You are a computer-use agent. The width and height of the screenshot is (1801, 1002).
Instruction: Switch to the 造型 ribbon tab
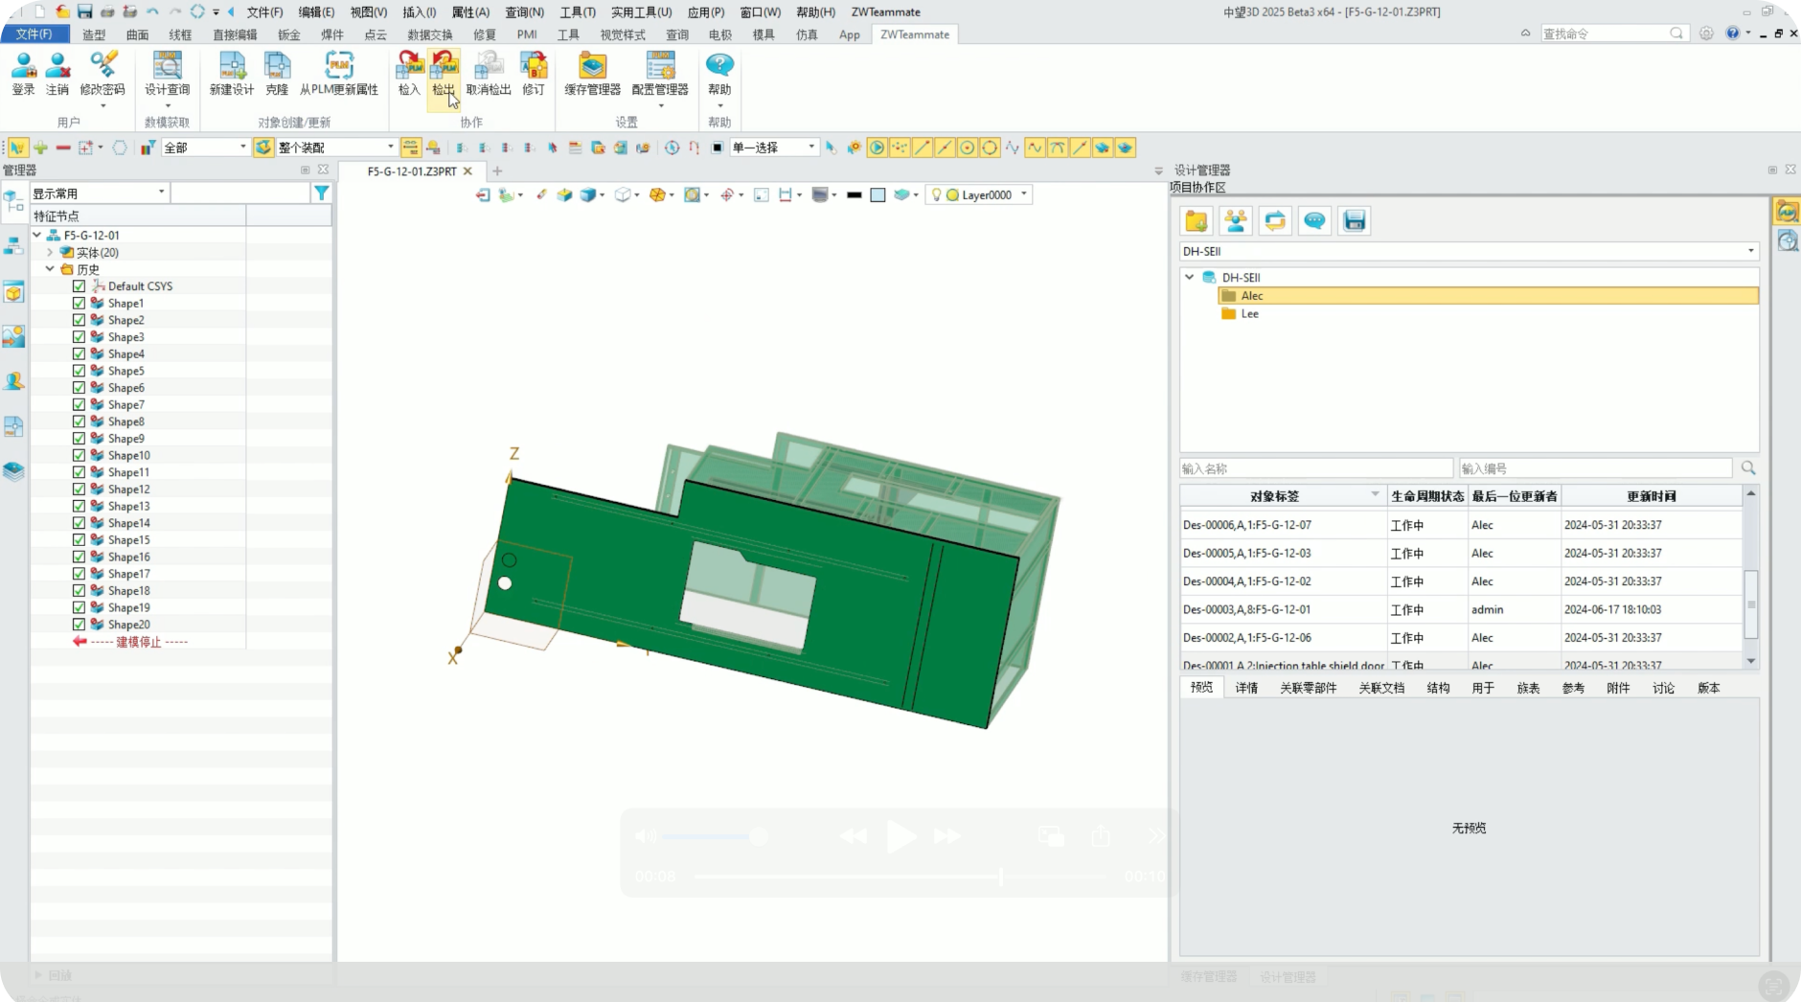(94, 34)
